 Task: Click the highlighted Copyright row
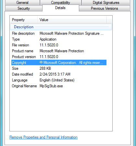[59, 63]
